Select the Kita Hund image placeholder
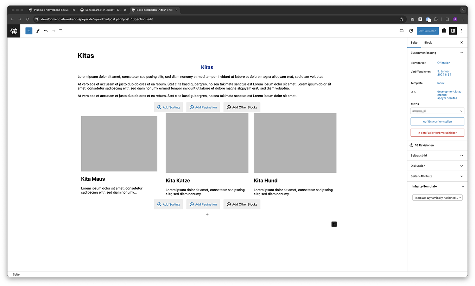This screenshot has height=286, width=475. (295, 143)
